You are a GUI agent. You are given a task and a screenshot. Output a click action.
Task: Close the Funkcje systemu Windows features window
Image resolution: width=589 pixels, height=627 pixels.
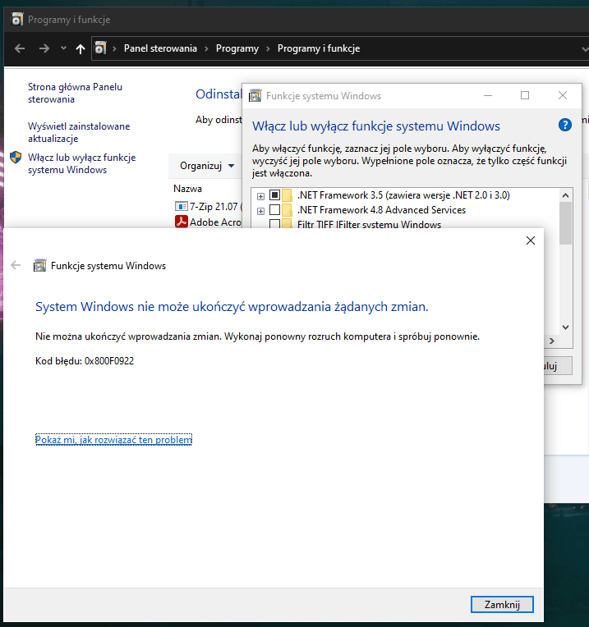[563, 95]
